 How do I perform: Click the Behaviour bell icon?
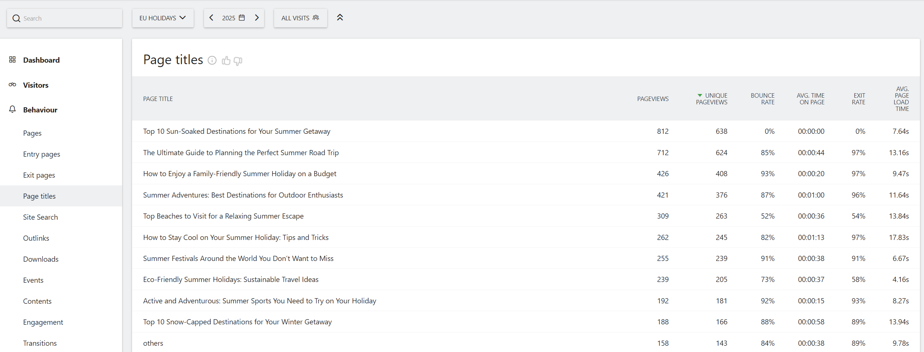coord(13,109)
